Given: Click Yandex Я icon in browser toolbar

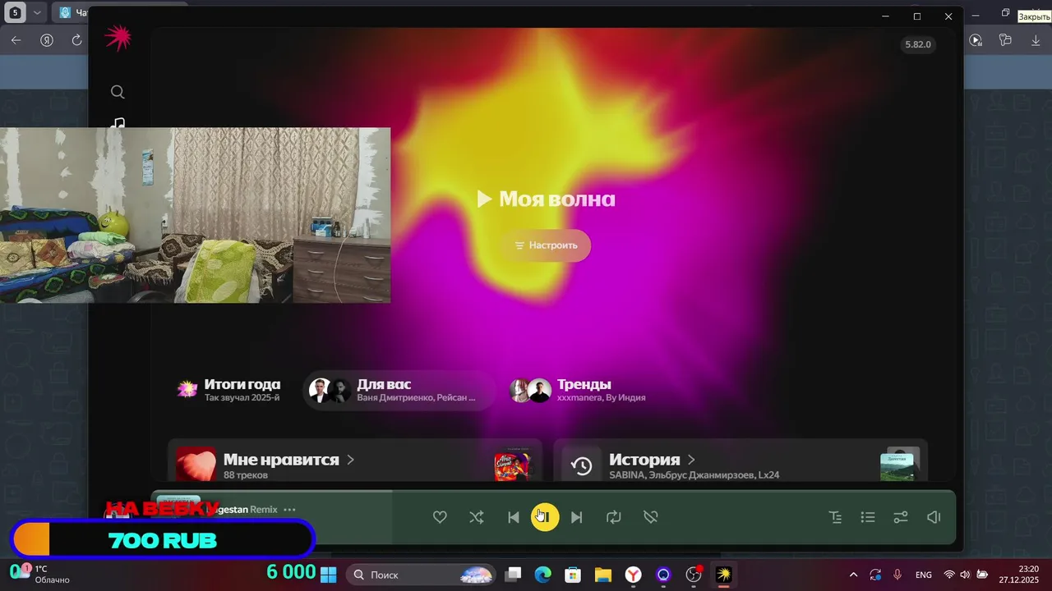Looking at the screenshot, I should coord(47,40).
